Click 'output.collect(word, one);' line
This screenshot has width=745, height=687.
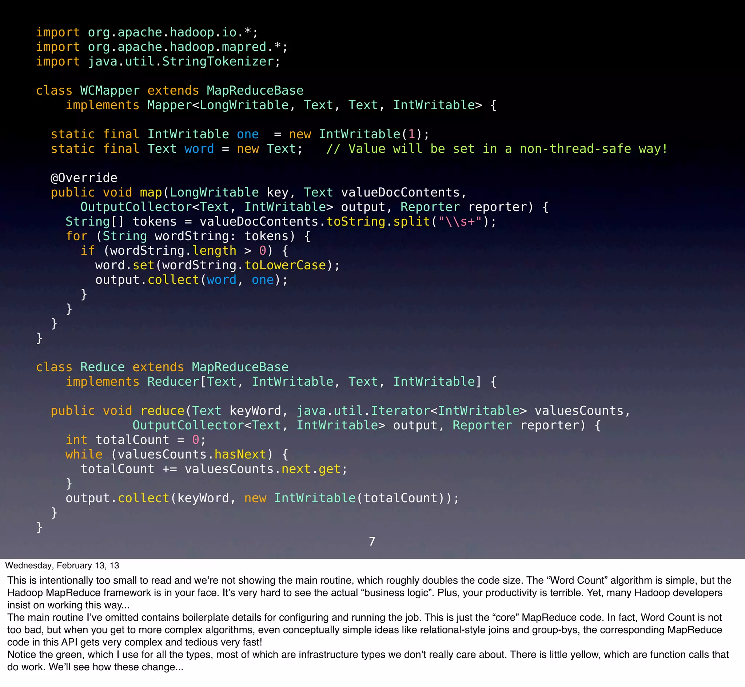click(192, 279)
